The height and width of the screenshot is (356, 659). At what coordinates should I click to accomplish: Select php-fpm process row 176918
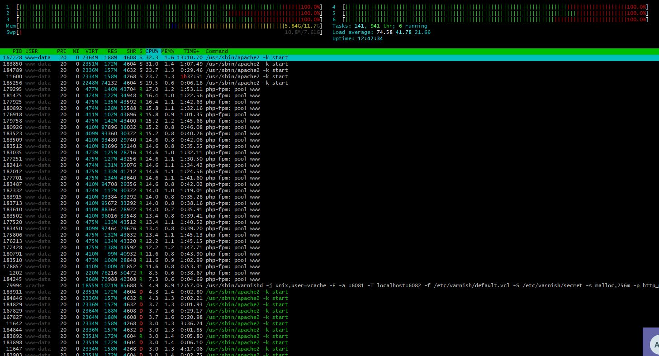click(329, 114)
